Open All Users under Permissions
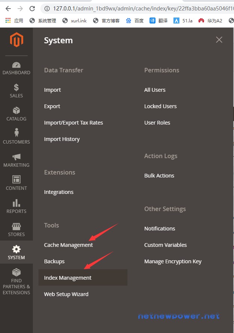 pyautogui.click(x=155, y=90)
